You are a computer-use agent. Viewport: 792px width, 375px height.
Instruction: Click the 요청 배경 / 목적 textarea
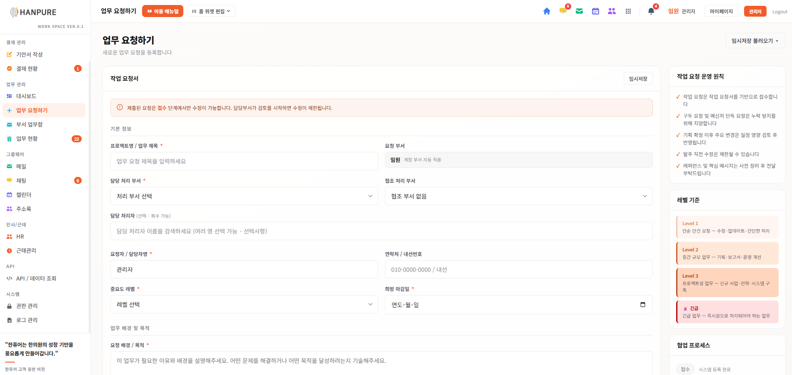point(381,363)
